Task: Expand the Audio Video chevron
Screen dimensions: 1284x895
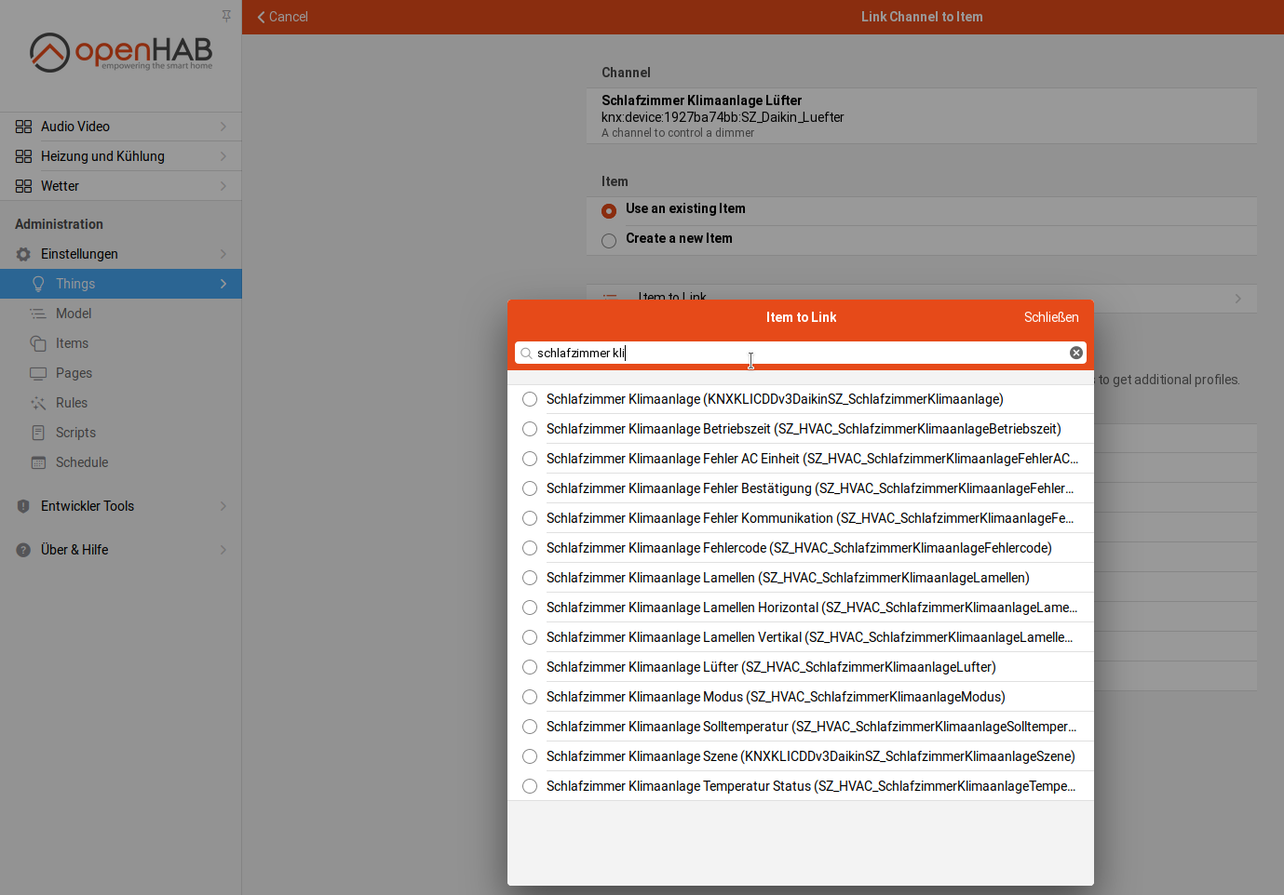Action: pos(223,127)
